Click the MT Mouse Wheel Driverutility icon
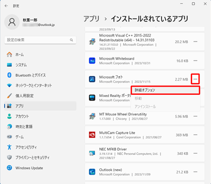Image resolution: width=211 pixels, height=184 pixels. [92, 116]
